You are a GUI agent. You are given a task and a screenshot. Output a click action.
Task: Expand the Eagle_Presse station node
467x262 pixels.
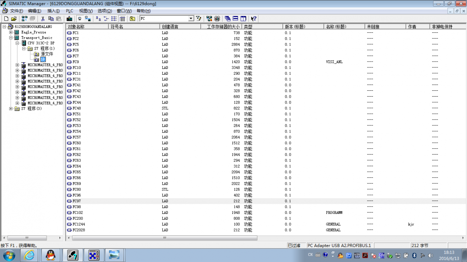[x=11, y=32]
